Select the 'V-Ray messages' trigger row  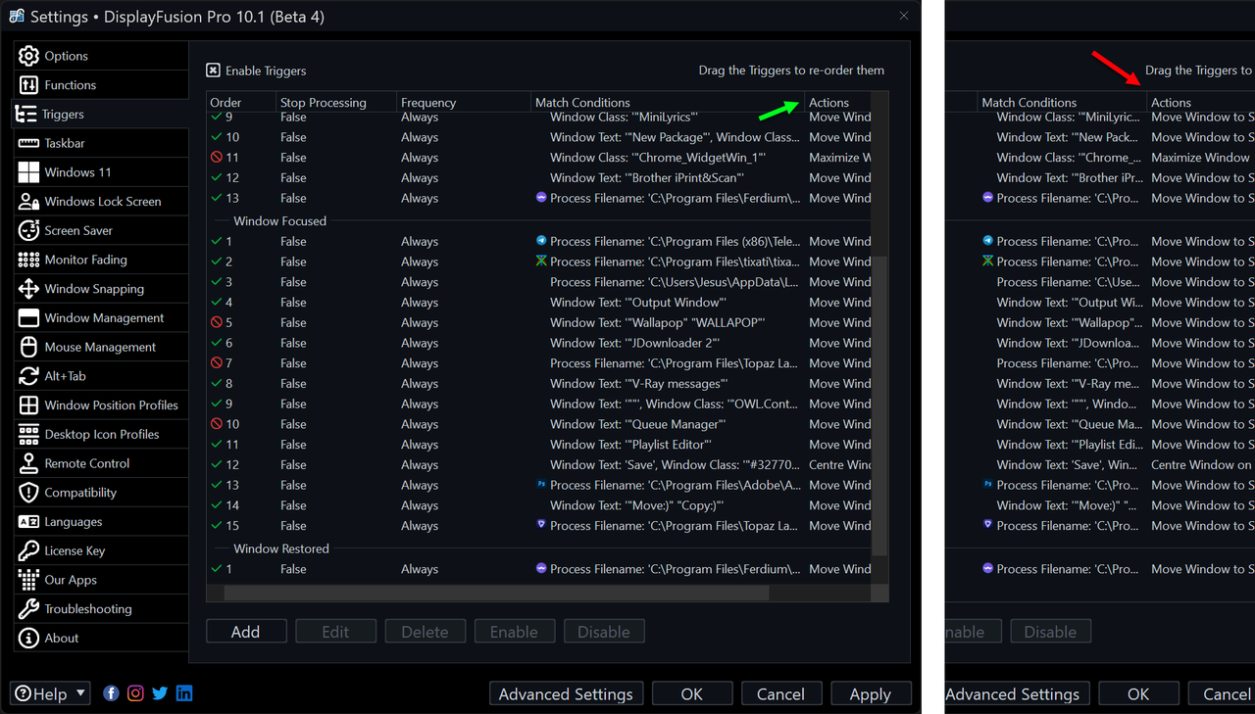click(539, 384)
